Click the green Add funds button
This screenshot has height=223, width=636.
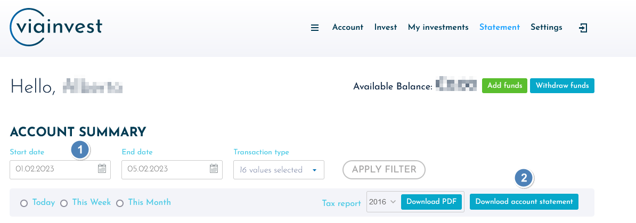tap(504, 86)
